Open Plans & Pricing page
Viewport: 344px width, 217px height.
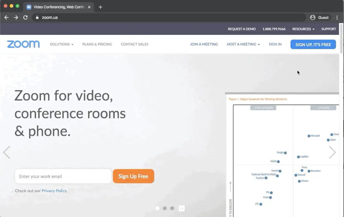(x=97, y=44)
